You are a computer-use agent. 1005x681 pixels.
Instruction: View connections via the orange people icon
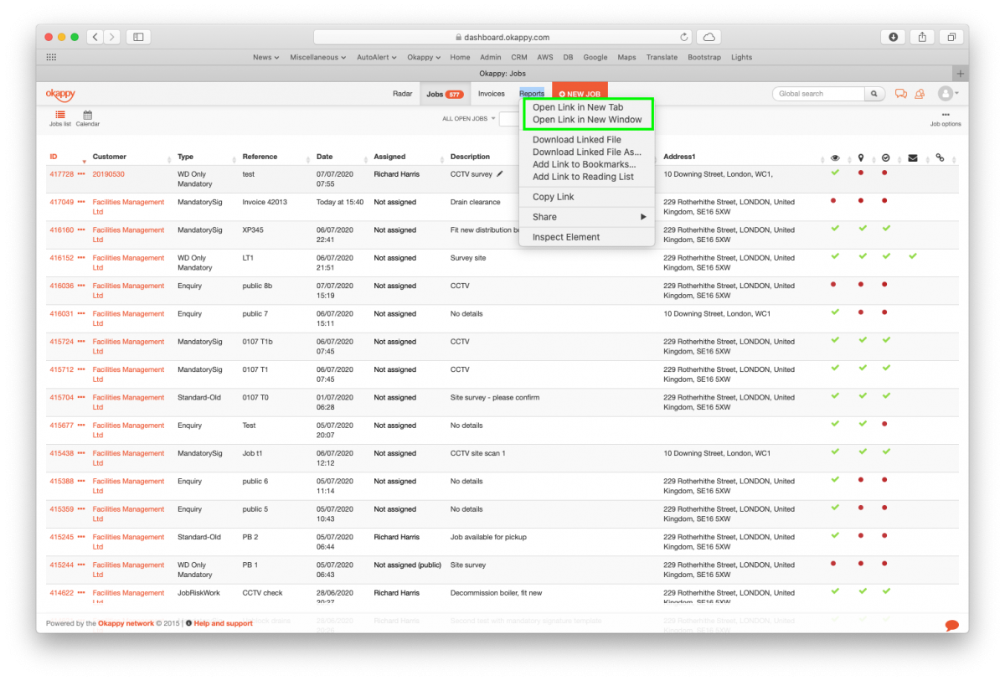[920, 93]
